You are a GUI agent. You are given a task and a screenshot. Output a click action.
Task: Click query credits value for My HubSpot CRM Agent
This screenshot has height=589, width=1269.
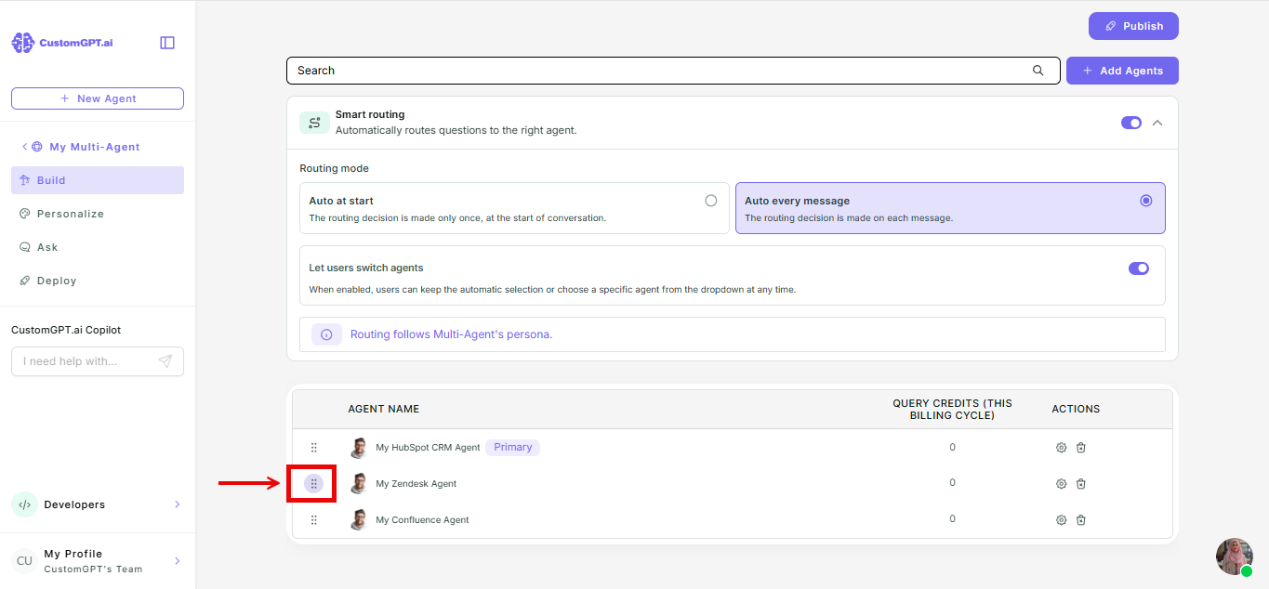pyautogui.click(x=952, y=447)
